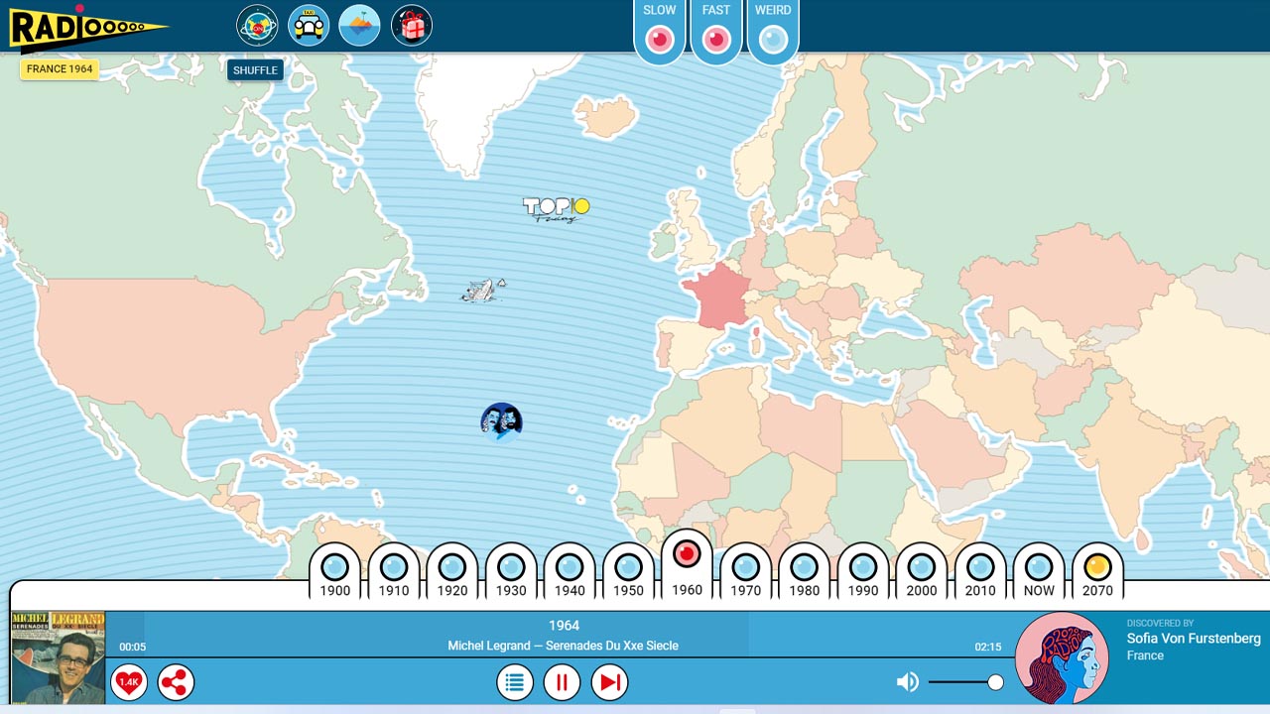Viewport: 1270px width, 714px height.
Task: Open the Islands icon in header
Action: coord(359,26)
